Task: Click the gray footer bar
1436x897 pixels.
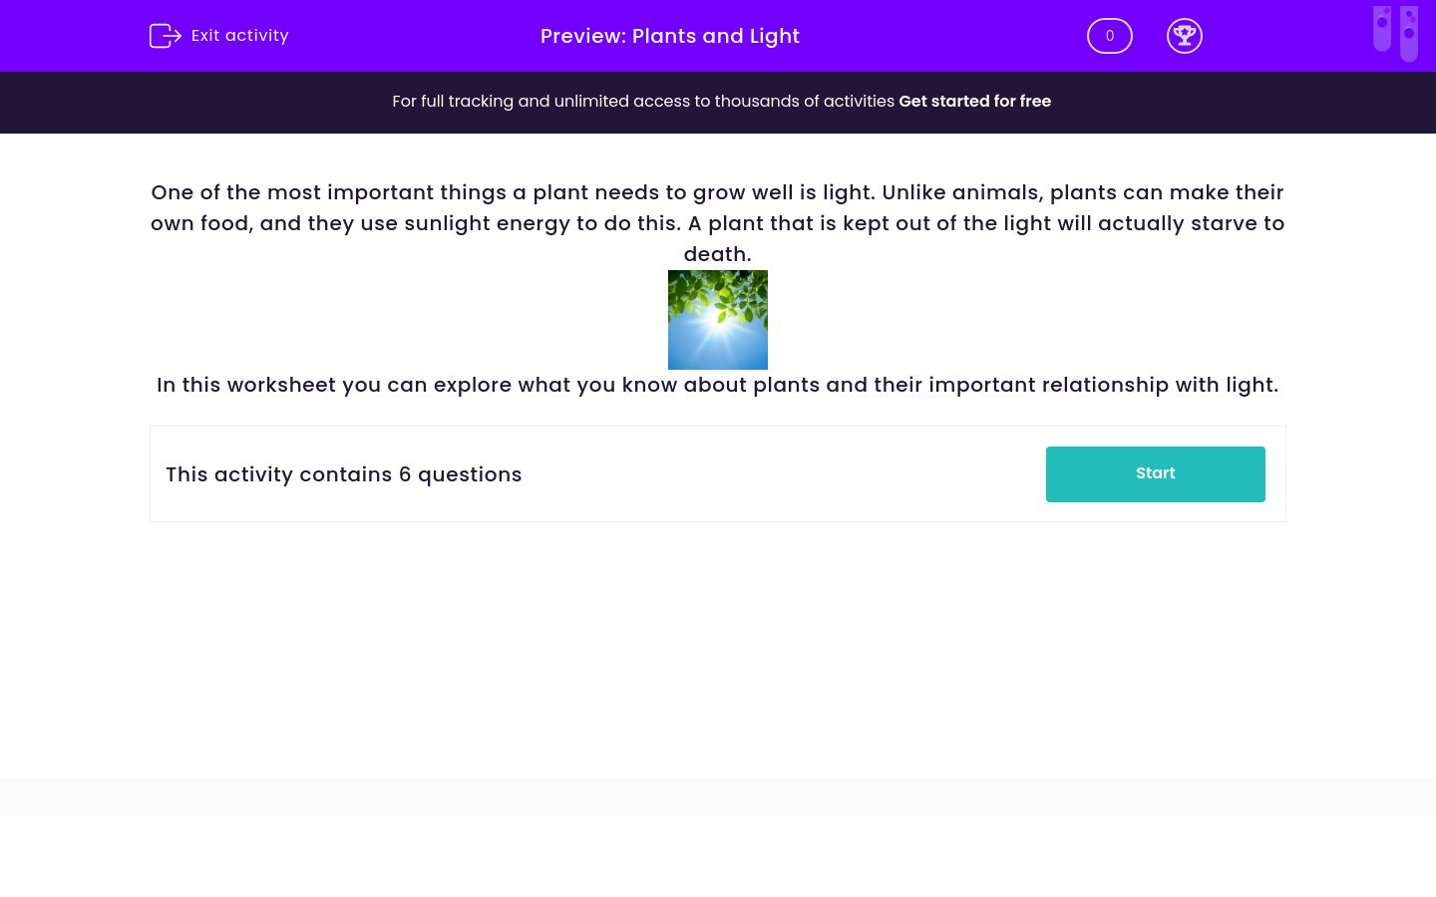Action: click(x=718, y=796)
